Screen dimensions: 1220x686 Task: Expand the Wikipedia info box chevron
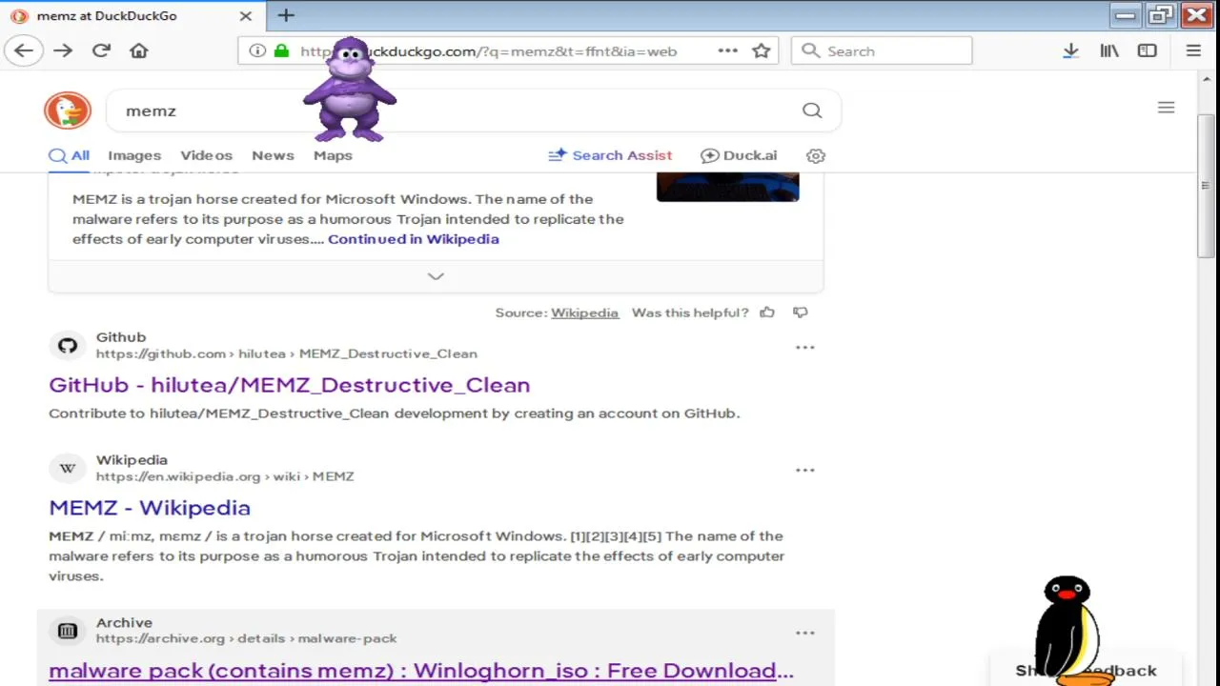pyautogui.click(x=436, y=276)
